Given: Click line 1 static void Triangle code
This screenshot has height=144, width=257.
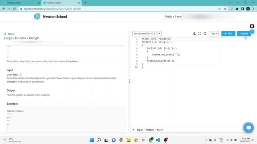Looking at the screenshot, I should (x=157, y=39).
